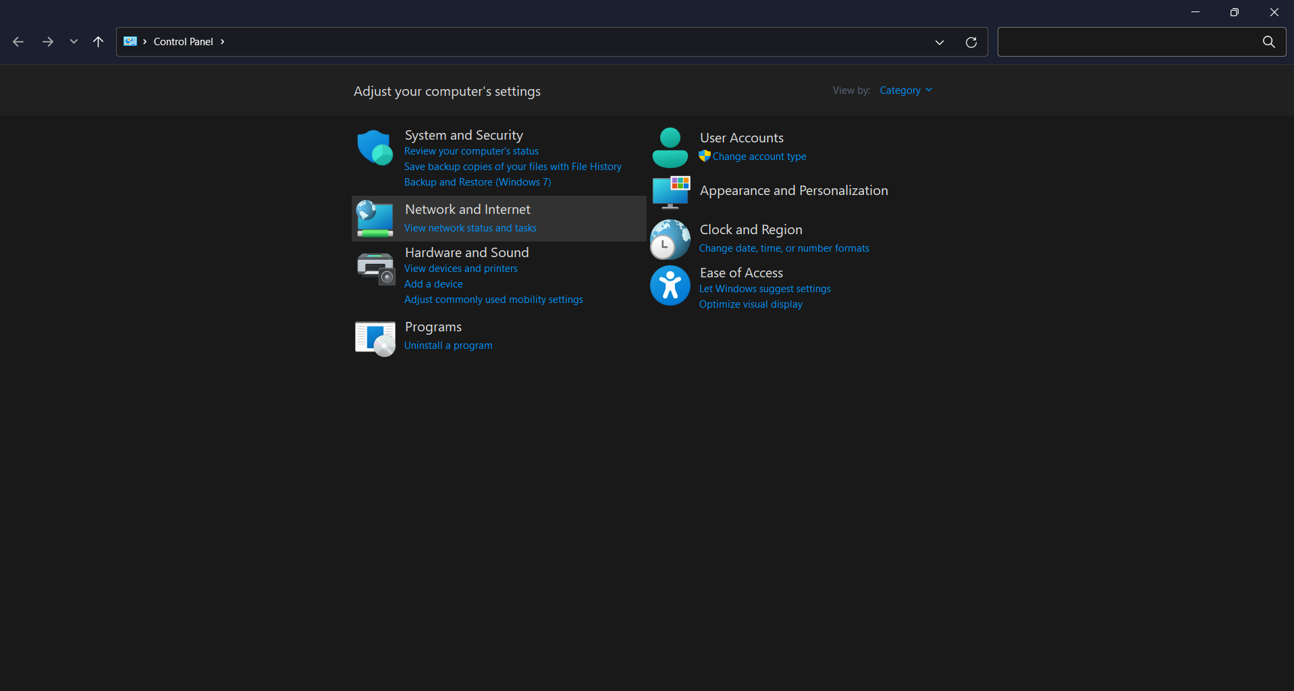Image resolution: width=1294 pixels, height=691 pixels.
Task: Navigate up one folder level
Action: [x=98, y=42]
